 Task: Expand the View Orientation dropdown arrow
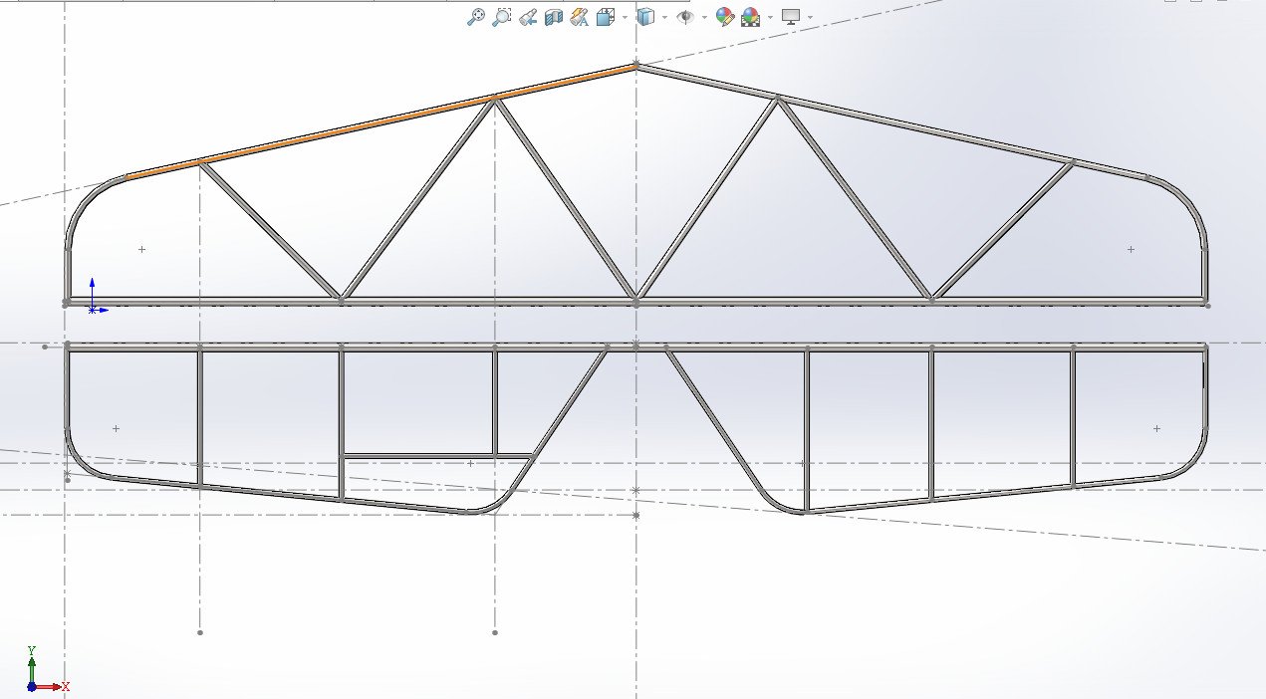pyautogui.click(x=625, y=17)
